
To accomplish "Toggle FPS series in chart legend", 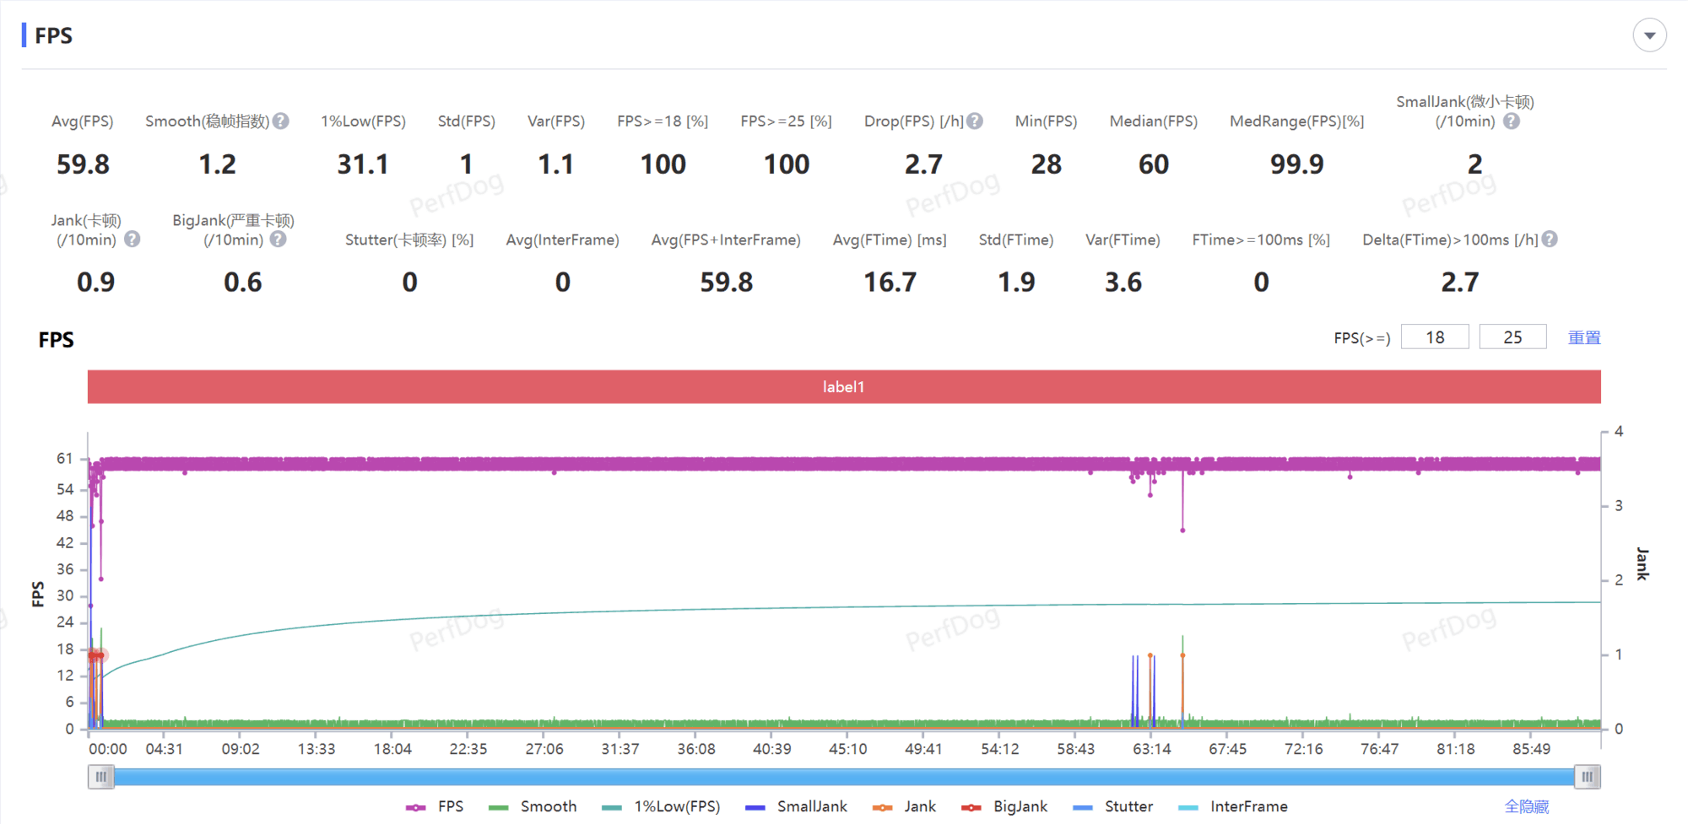I will click(436, 807).
